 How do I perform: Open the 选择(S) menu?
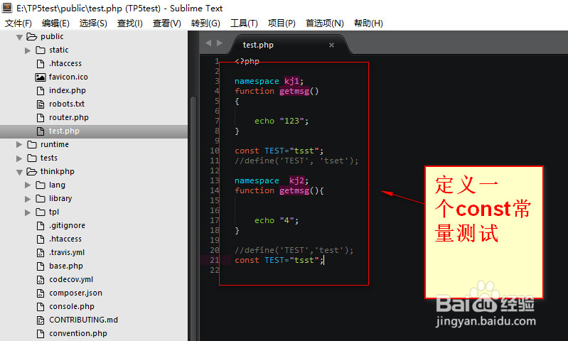pos(93,23)
